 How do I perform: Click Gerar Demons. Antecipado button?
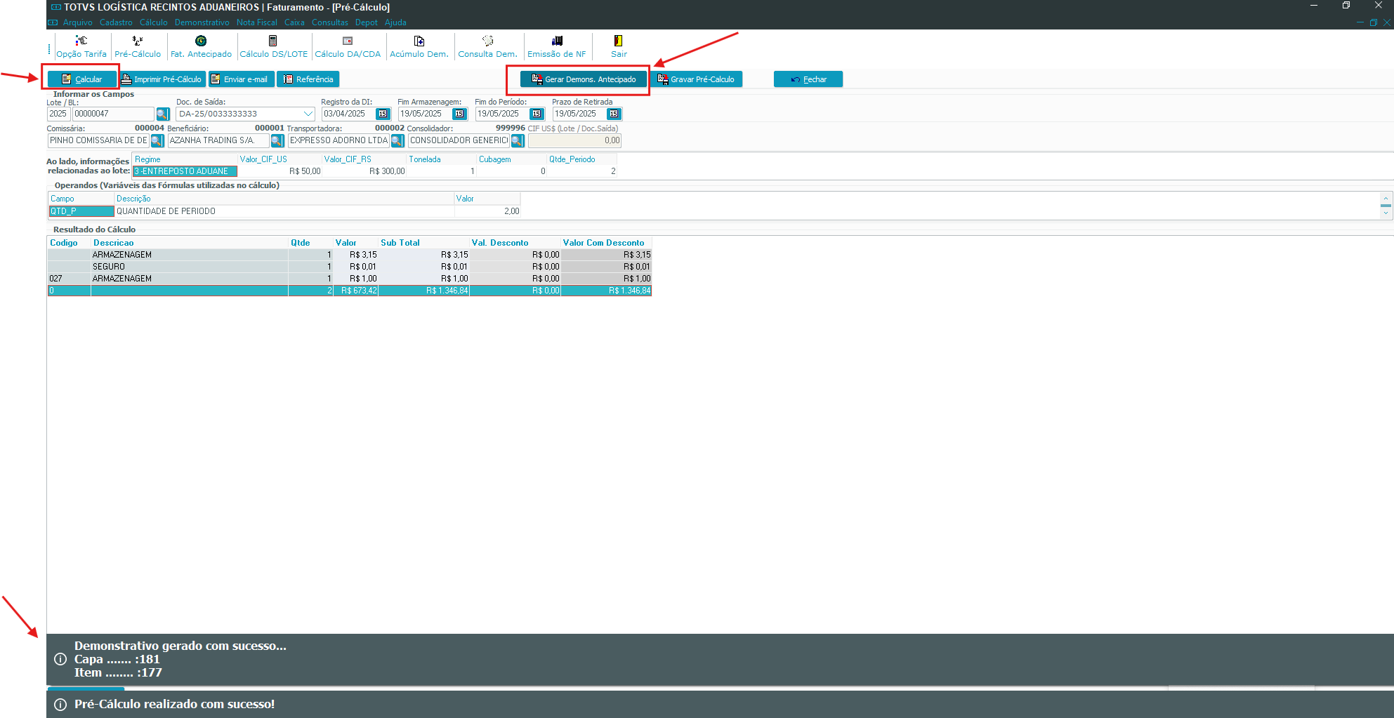tap(583, 79)
